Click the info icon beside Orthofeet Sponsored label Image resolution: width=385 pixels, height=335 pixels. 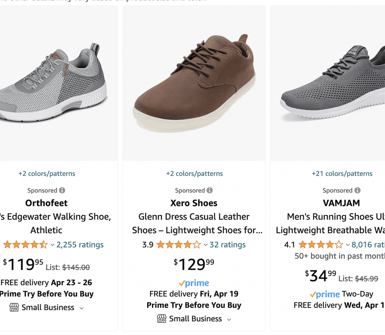click(x=62, y=190)
